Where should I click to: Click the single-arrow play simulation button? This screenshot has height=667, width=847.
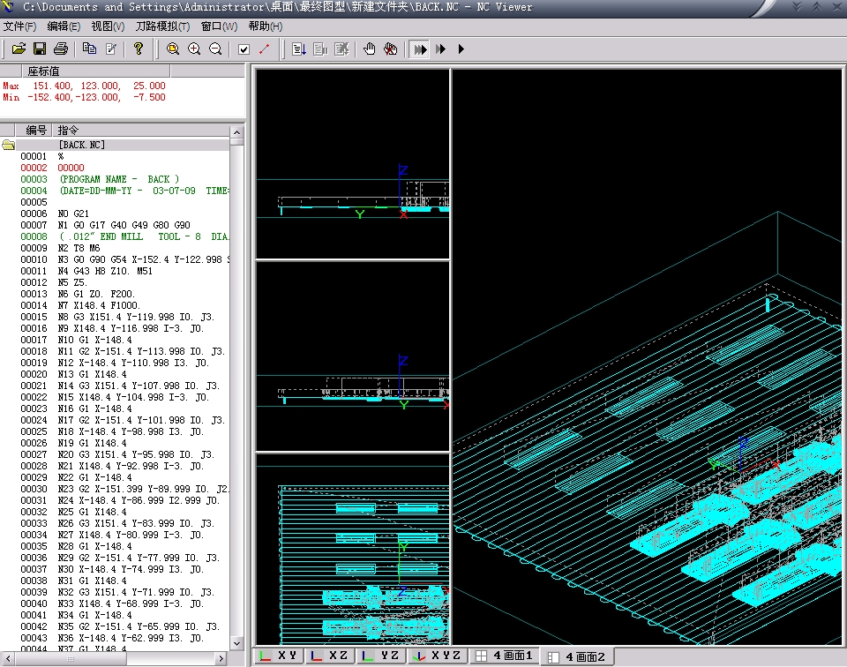coord(461,49)
